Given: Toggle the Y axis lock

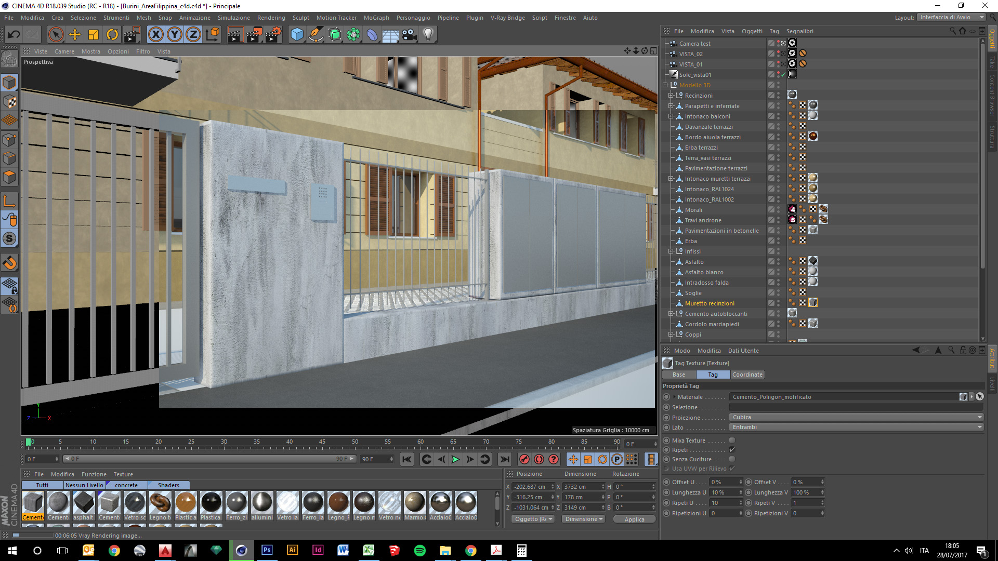Looking at the screenshot, I should 175,35.
